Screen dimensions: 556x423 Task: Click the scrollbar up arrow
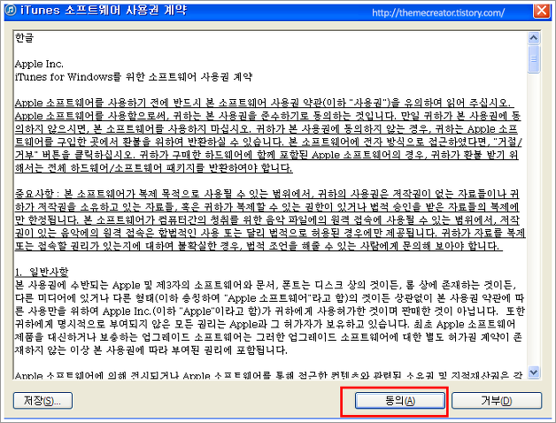click(x=534, y=37)
